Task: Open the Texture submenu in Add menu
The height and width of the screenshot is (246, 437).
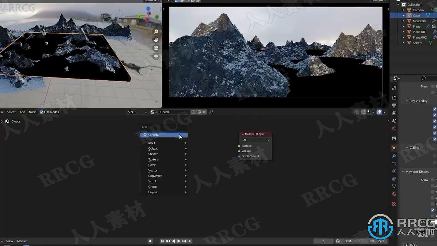Action: [164, 160]
